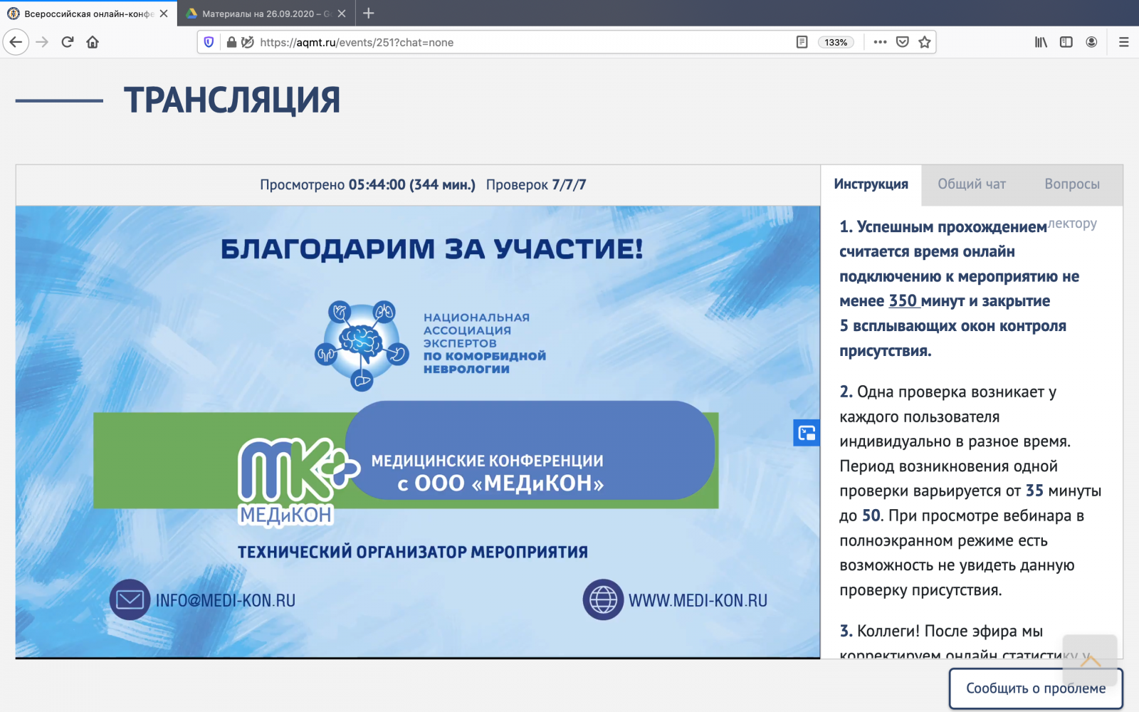Open Firefox account icon
The height and width of the screenshot is (712, 1139).
click(x=1091, y=42)
